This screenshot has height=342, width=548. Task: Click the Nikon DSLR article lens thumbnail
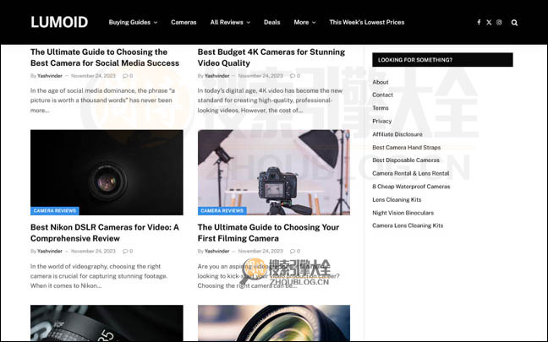pyautogui.click(x=107, y=172)
